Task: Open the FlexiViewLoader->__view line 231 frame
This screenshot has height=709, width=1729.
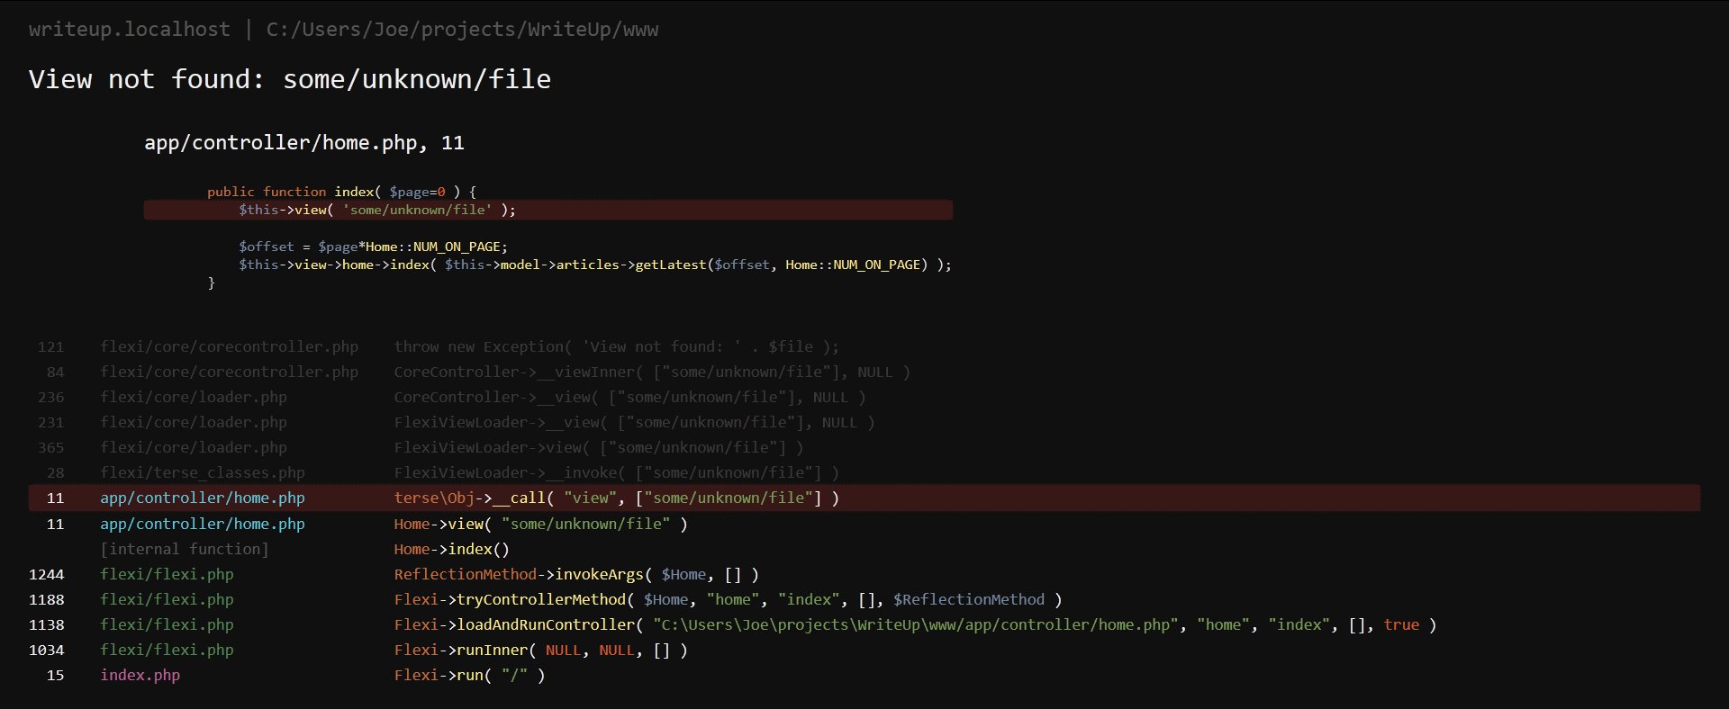Action: pyautogui.click(x=864, y=422)
